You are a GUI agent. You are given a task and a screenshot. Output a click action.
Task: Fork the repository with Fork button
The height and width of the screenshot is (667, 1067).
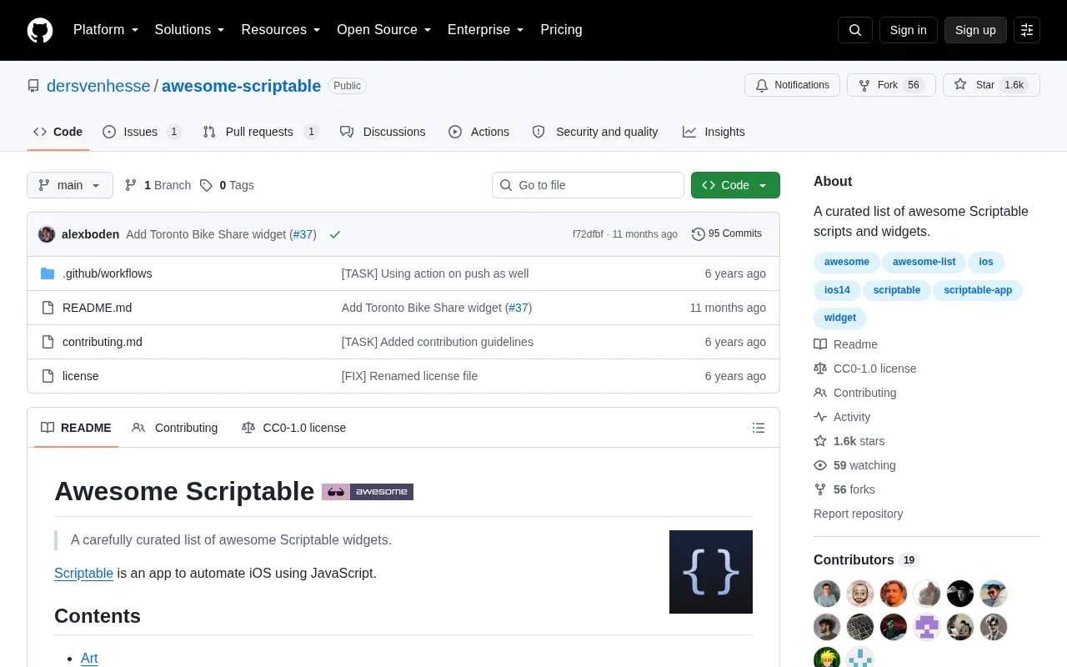(891, 85)
